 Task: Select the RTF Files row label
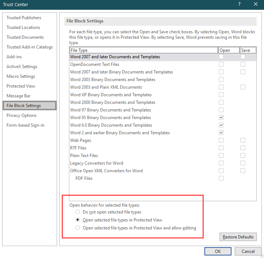[x=78, y=148]
